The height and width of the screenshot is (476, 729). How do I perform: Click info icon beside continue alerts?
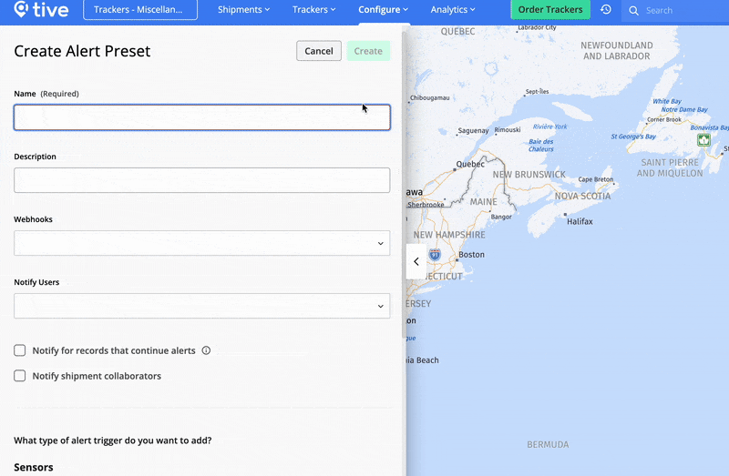[206, 350]
